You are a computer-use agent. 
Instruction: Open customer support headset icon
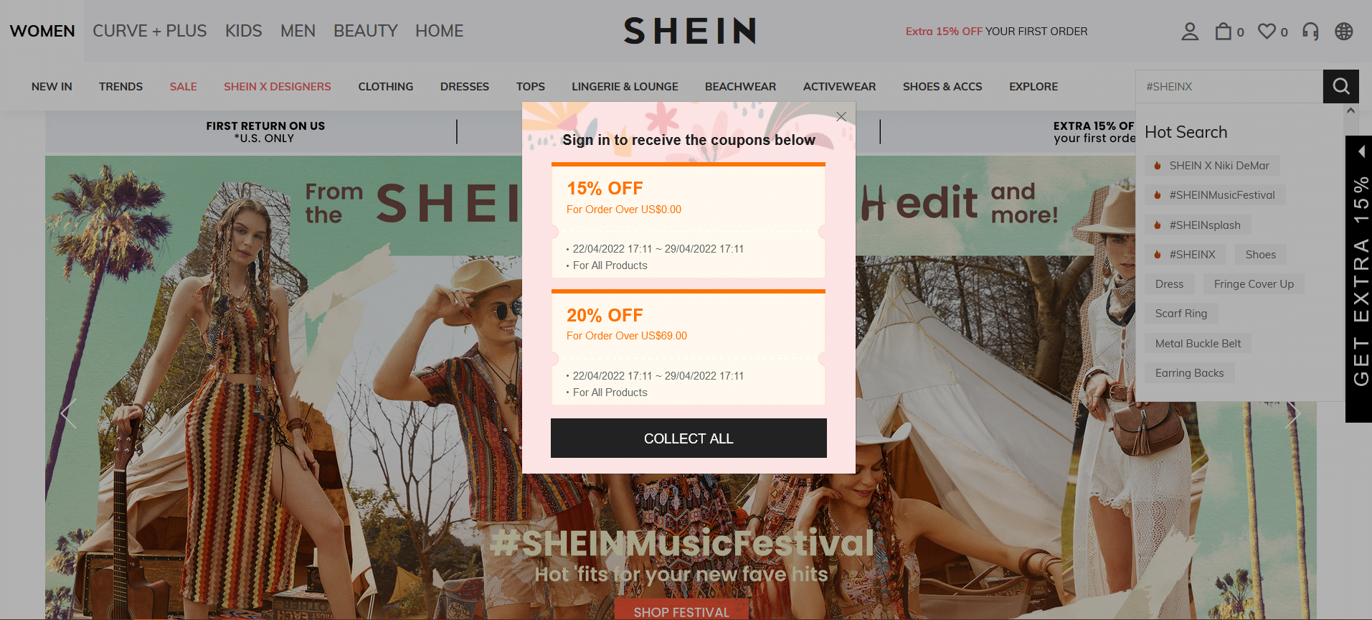1310,32
